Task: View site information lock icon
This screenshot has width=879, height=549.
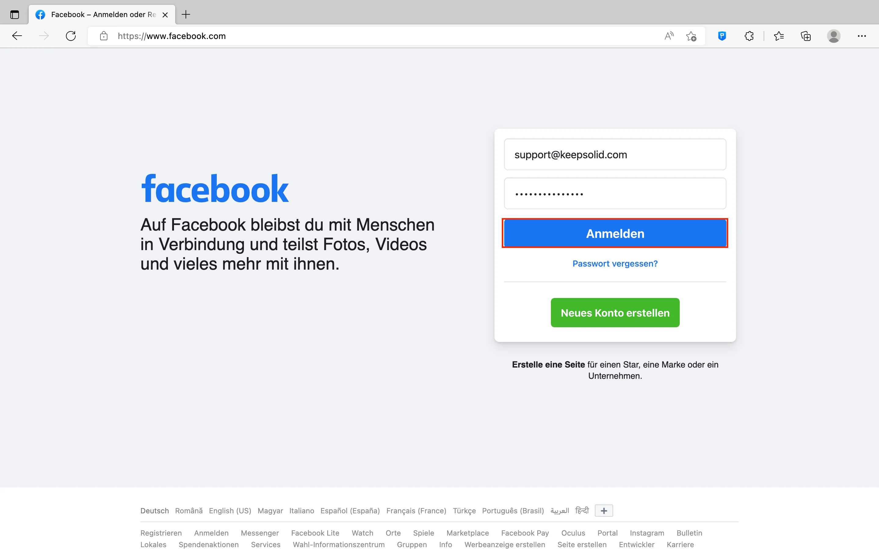Action: pos(104,36)
